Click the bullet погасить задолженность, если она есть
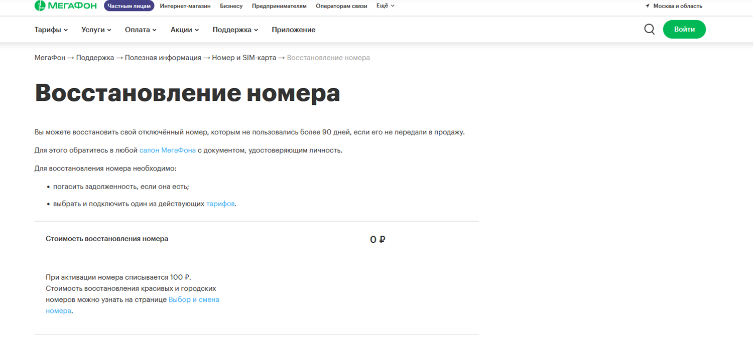Screen dimensions: 753x342 click(x=121, y=187)
